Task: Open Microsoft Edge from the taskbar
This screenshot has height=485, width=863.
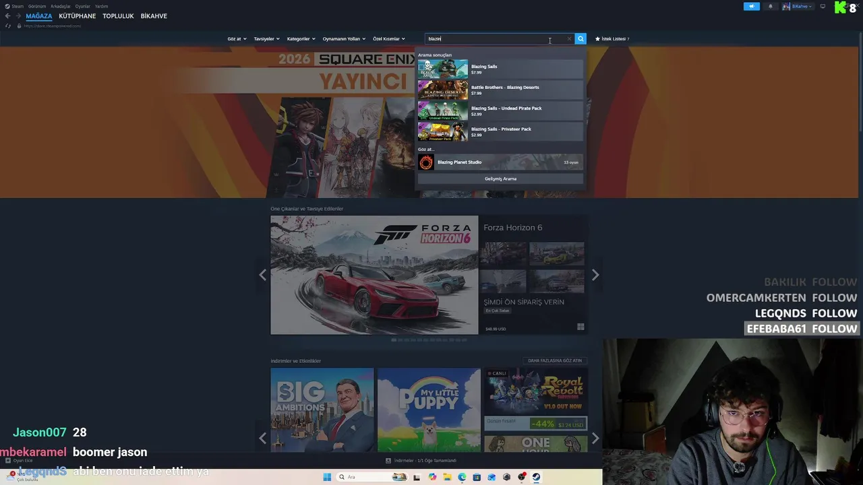Action: click(462, 477)
